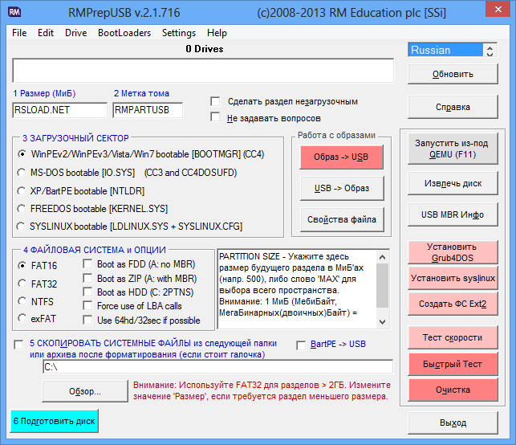This screenshot has width=516, height=445.
Task: Open the File menu
Action: click(x=19, y=33)
